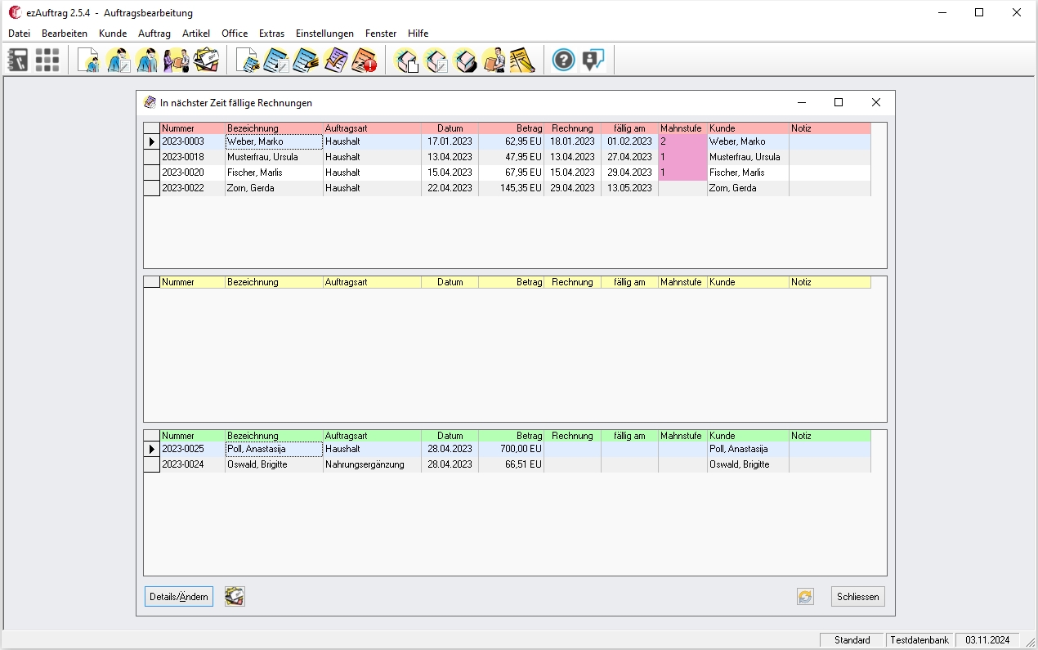Screen dimensions: 1038x650
Task: Click amount 700,00 EU
Action: point(511,449)
